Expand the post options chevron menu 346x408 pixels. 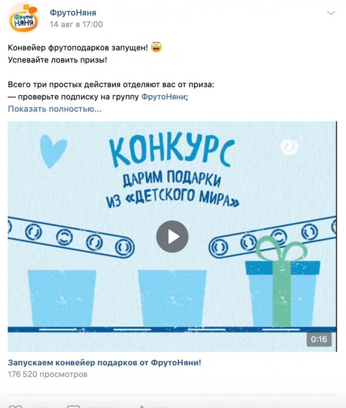coord(331,13)
